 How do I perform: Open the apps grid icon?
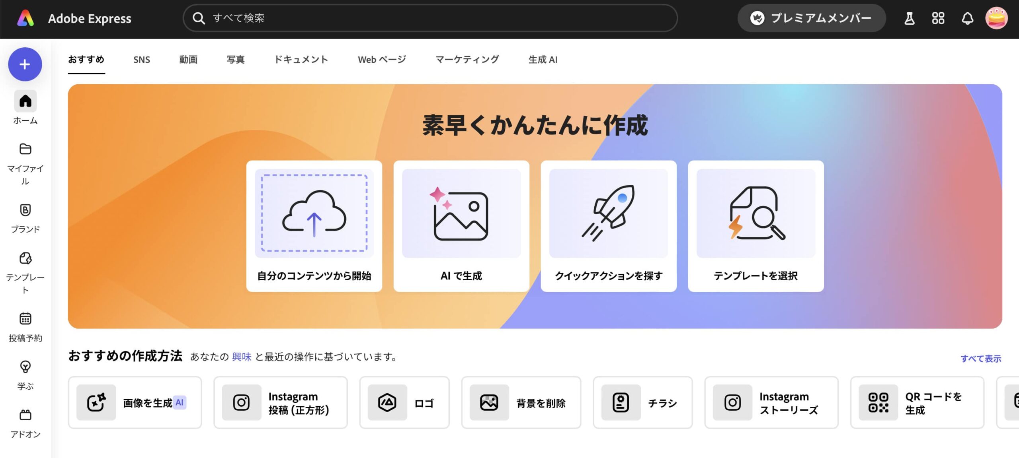[938, 18]
